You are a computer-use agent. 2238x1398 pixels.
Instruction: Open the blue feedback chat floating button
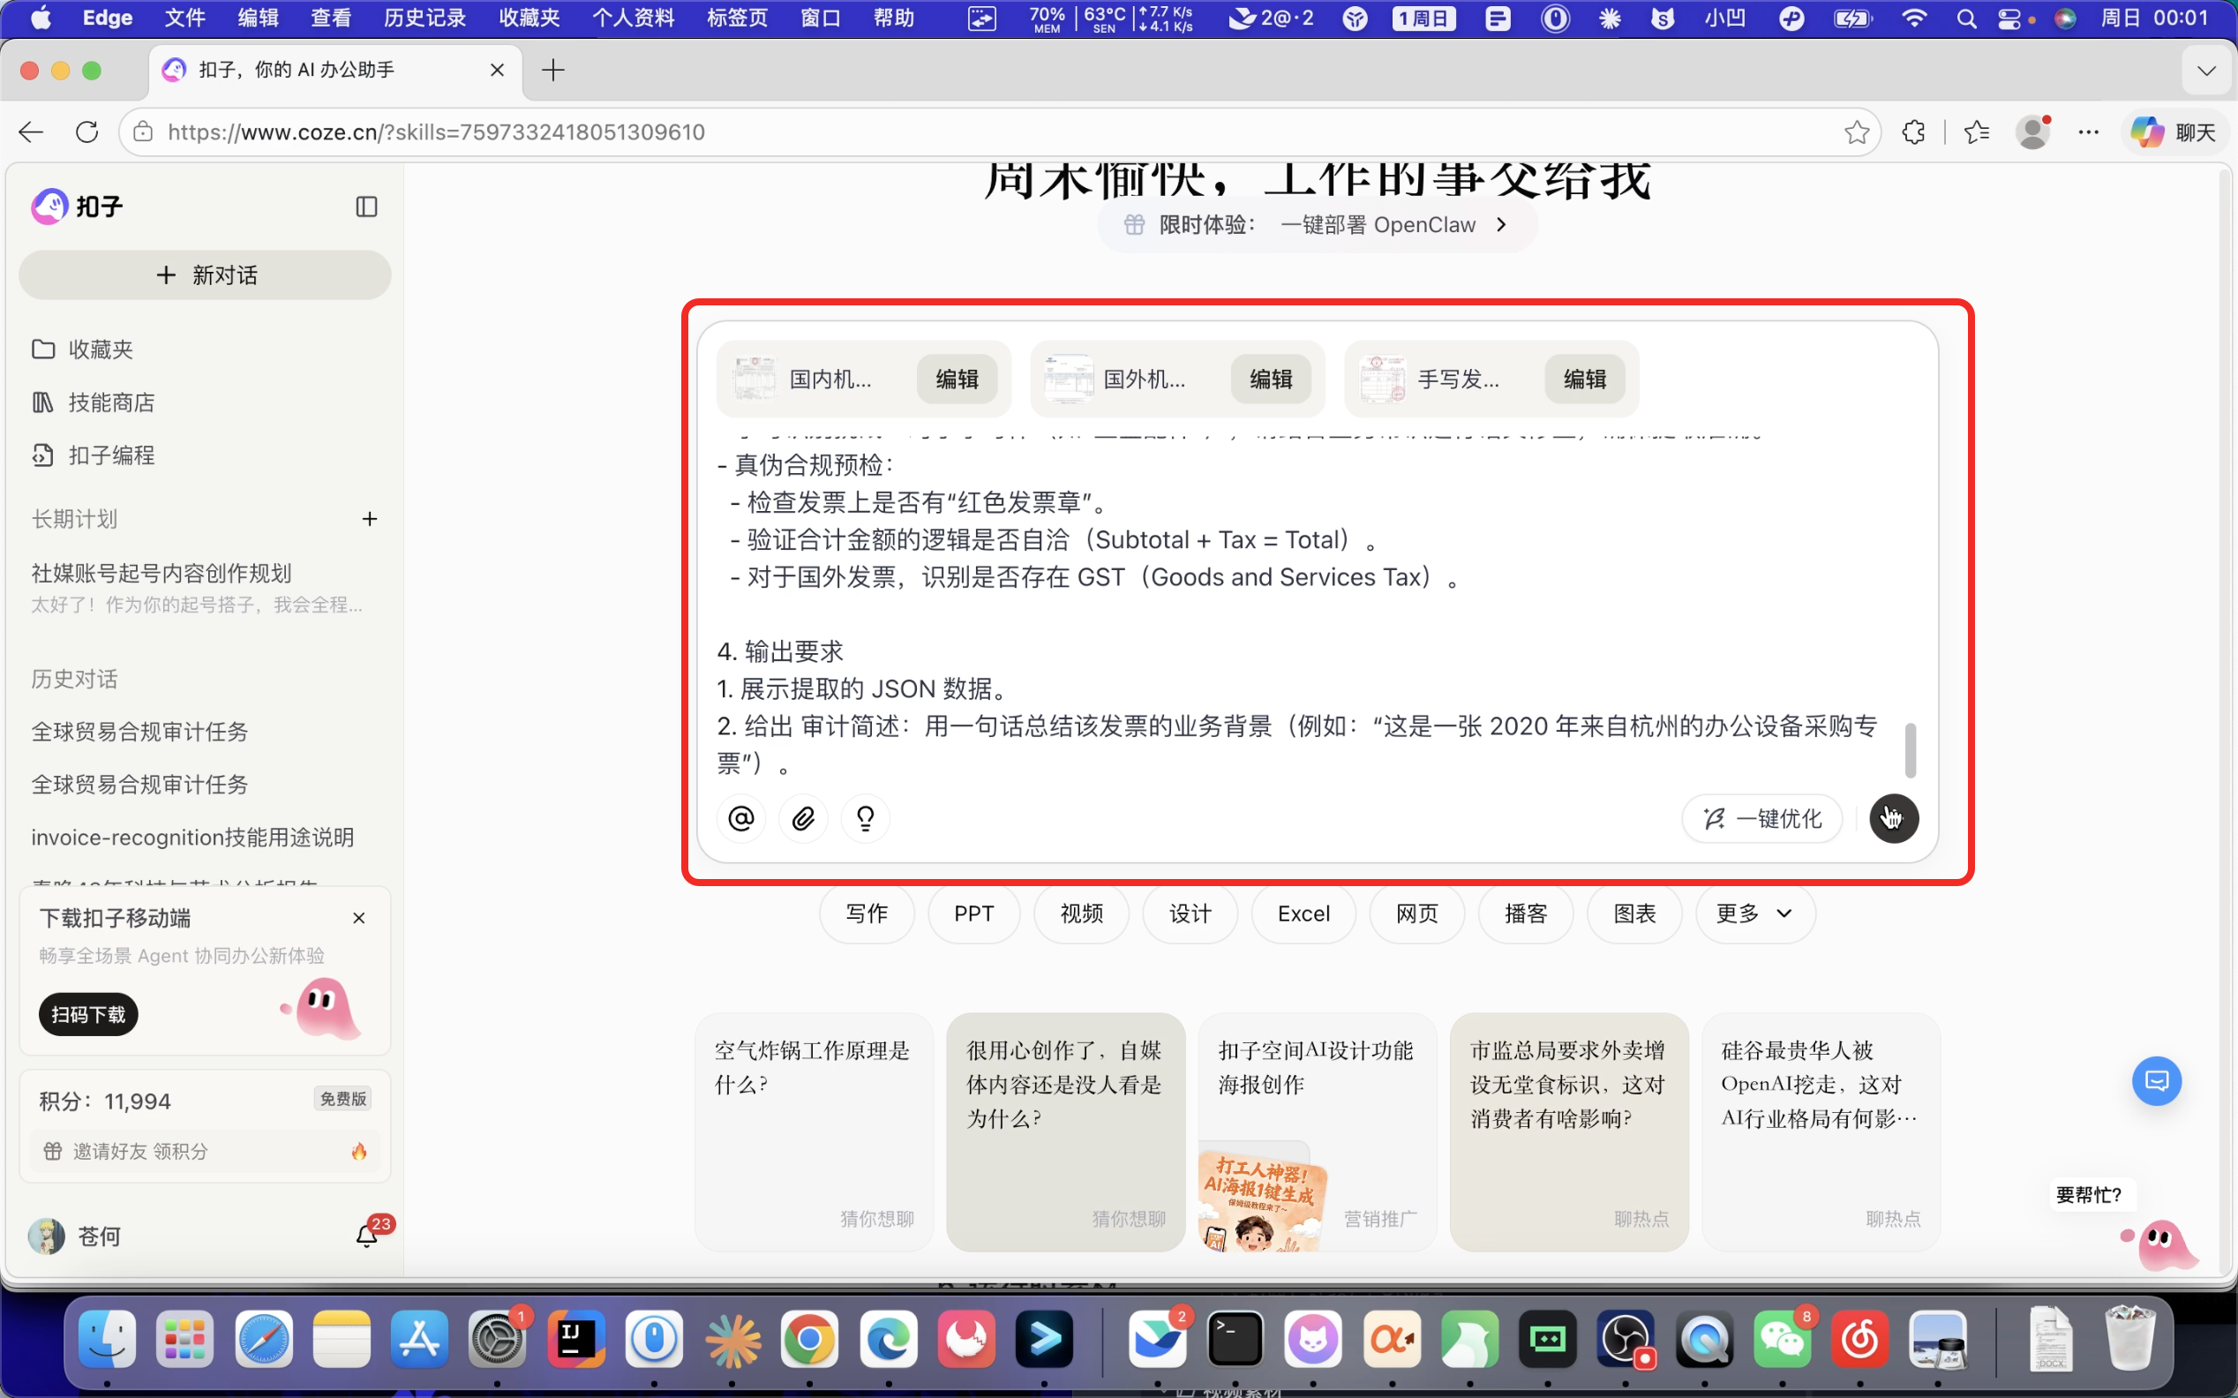pyautogui.click(x=2157, y=1081)
